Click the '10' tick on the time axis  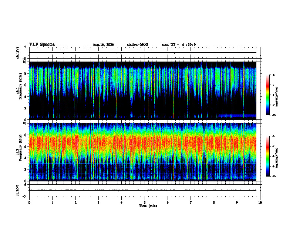(x=260, y=203)
